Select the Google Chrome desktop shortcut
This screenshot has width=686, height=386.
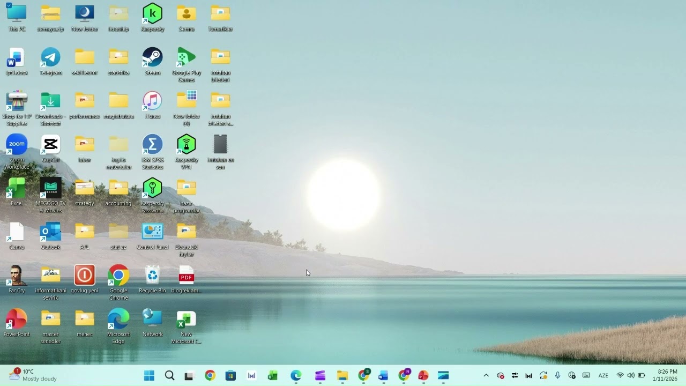(118, 283)
